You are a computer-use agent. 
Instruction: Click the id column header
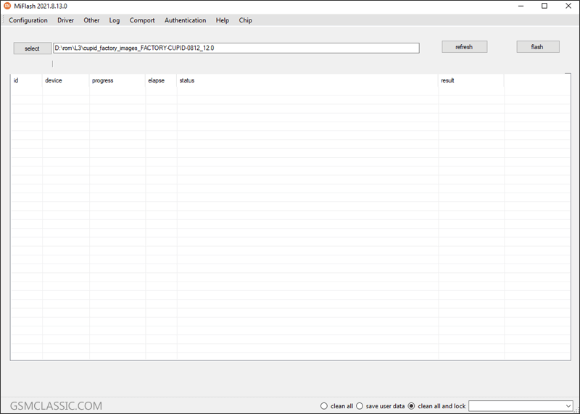click(x=27, y=80)
